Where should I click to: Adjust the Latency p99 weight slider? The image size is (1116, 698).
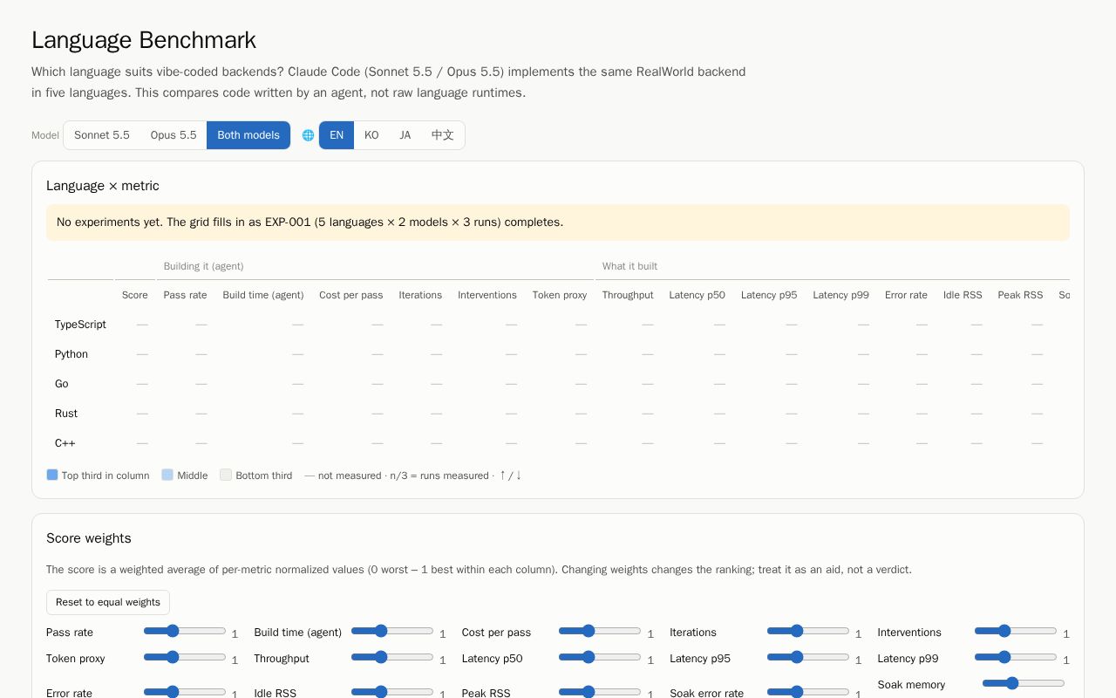click(x=1016, y=657)
